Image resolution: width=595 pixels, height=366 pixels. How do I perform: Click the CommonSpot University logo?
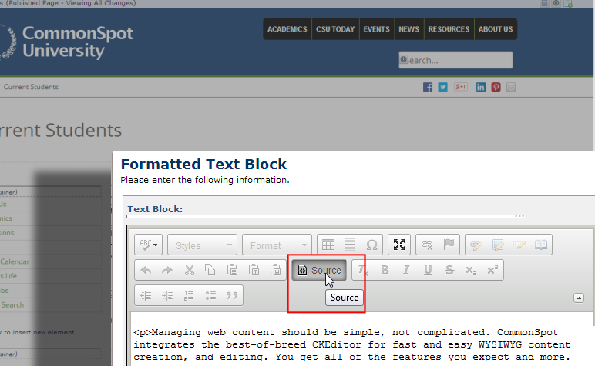tap(66, 42)
